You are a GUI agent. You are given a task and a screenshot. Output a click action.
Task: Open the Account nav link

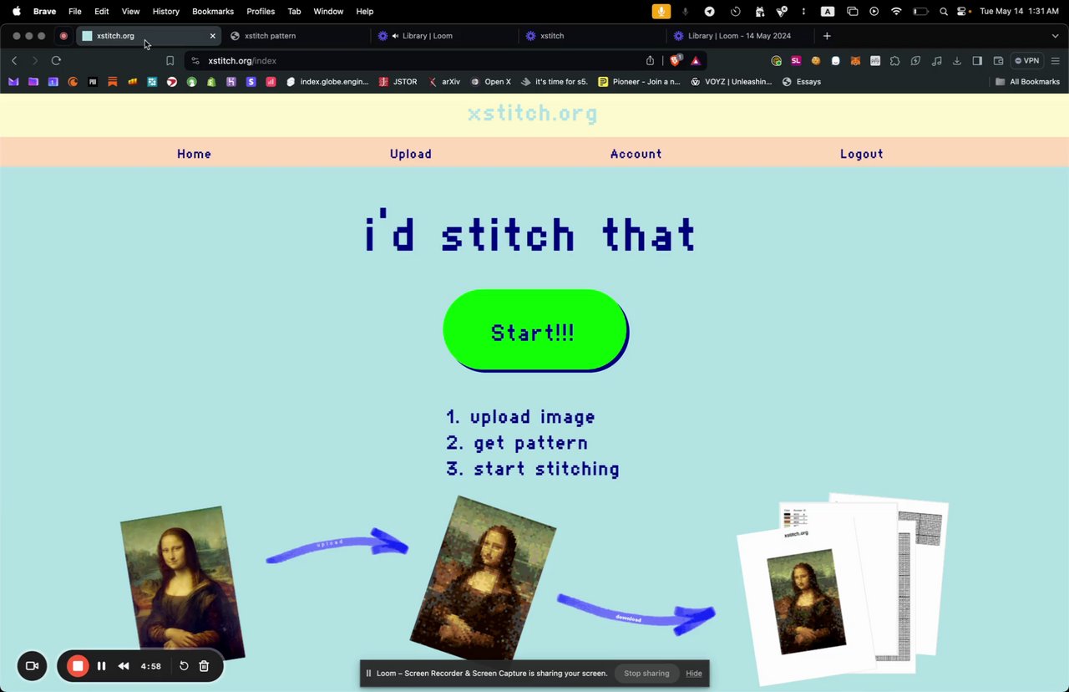pos(636,154)
